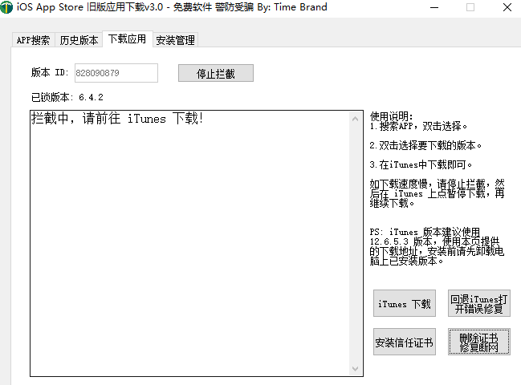Click the 版本 ID input field
521x385 pixels.
(116, 73)
